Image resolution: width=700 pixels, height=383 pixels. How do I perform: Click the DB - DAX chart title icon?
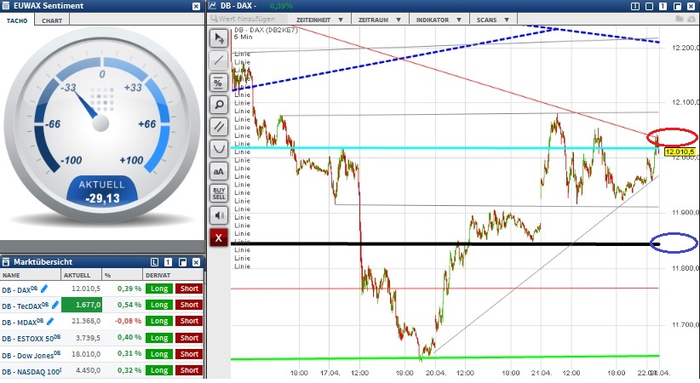point(213,6)
